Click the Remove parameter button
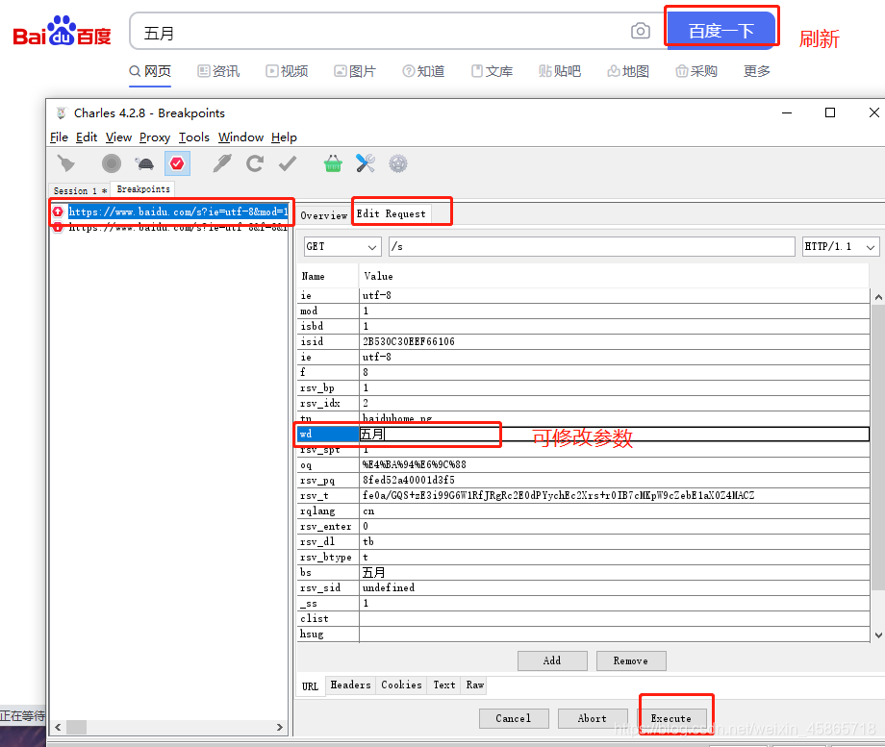Image resolution: width=885 pixels, height=747 pixels. (x=631, y=660)
